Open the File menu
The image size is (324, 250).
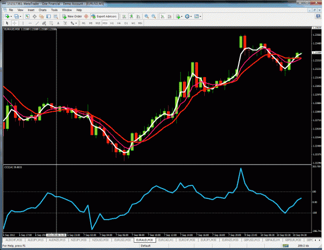pyautogui.click(x=11, y=10)
